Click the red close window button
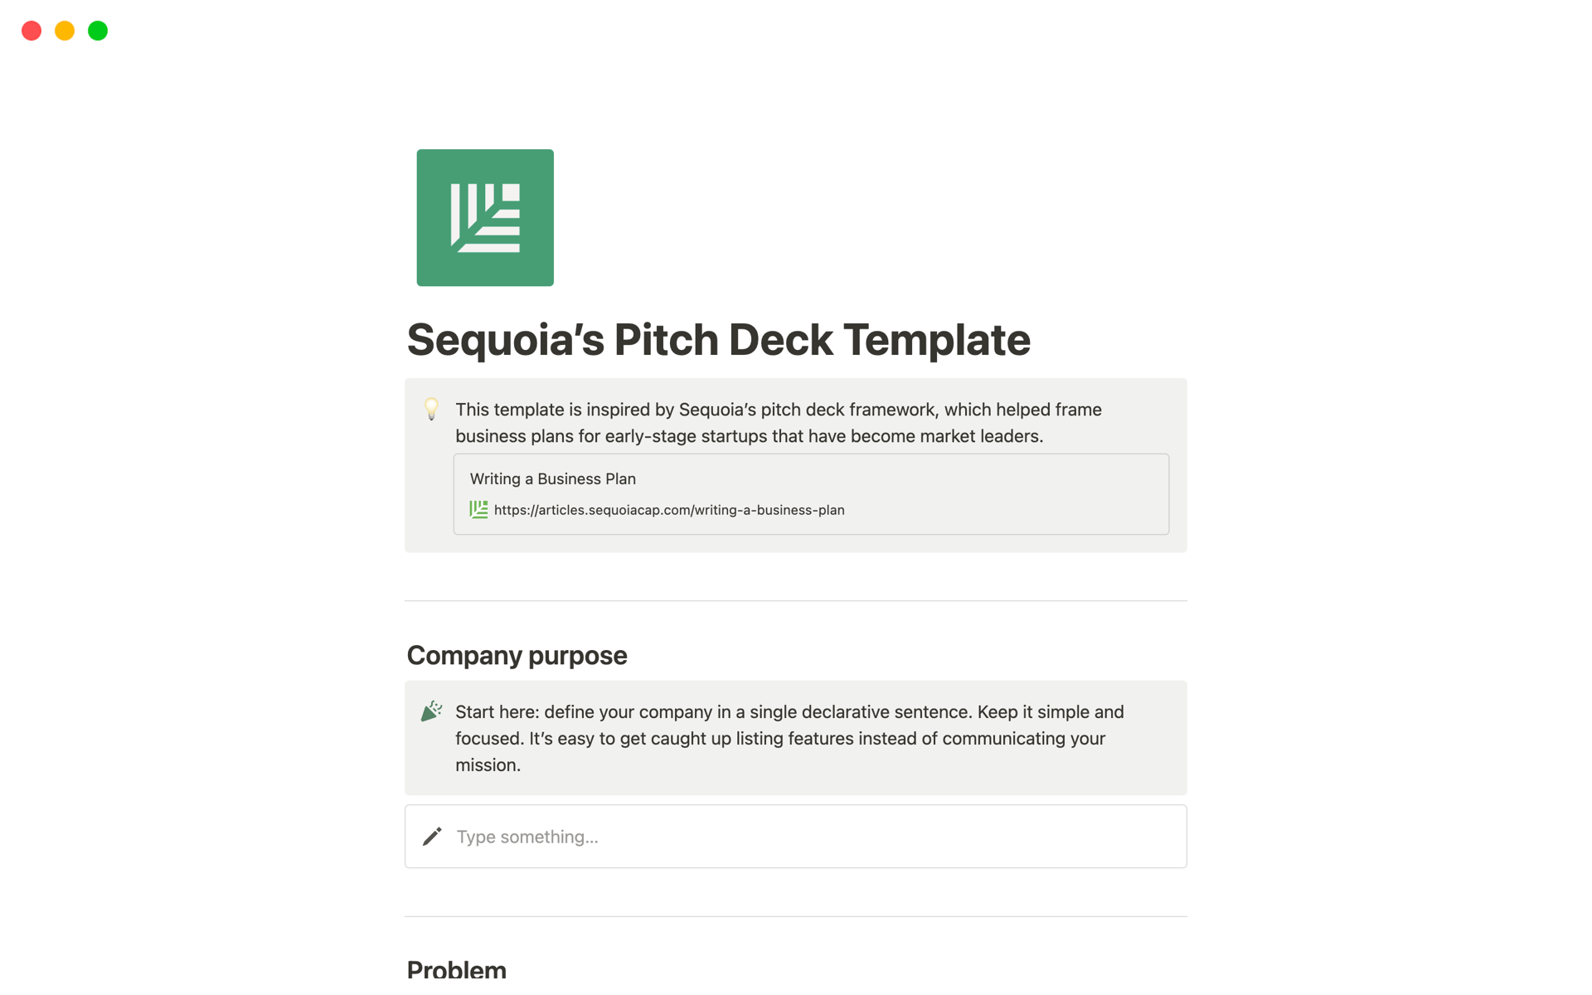 [x=32, y=31]
